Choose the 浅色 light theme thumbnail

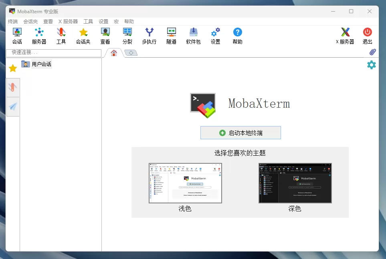pyautogui.click(x=185, y=183)
